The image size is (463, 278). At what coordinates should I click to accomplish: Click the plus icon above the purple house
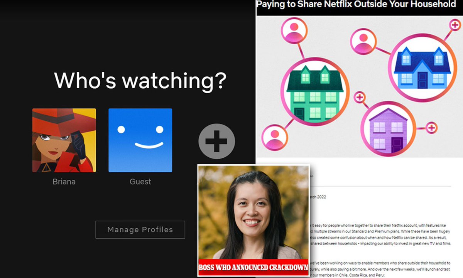point(360,97)
